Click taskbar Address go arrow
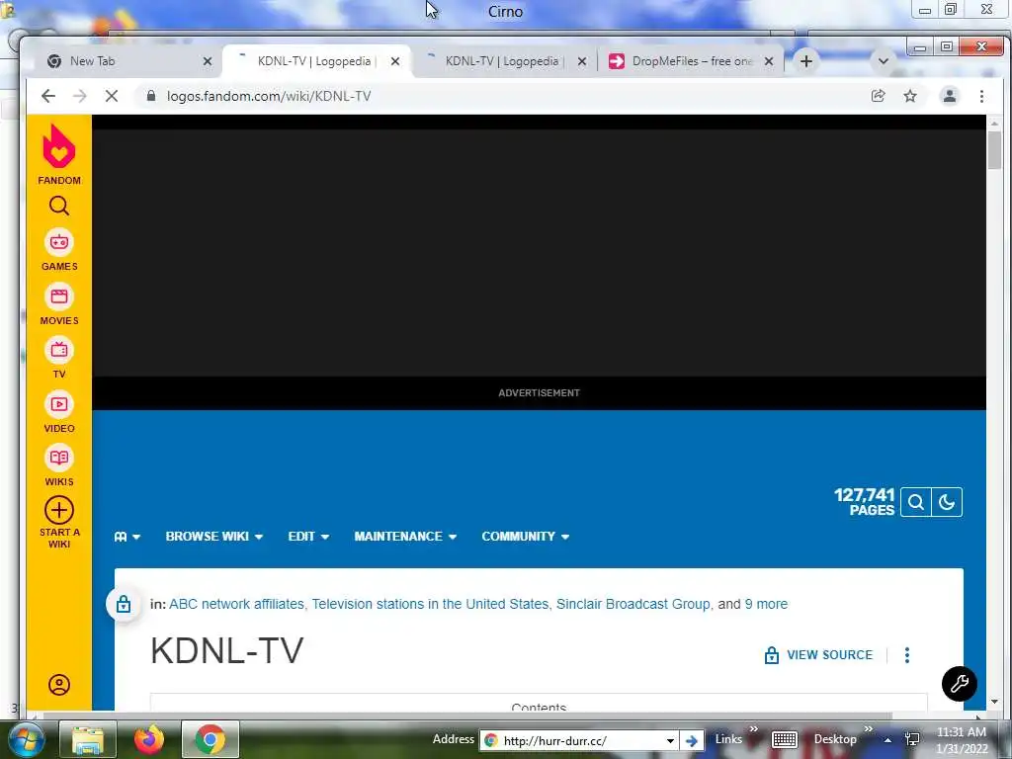 (691, 740)
